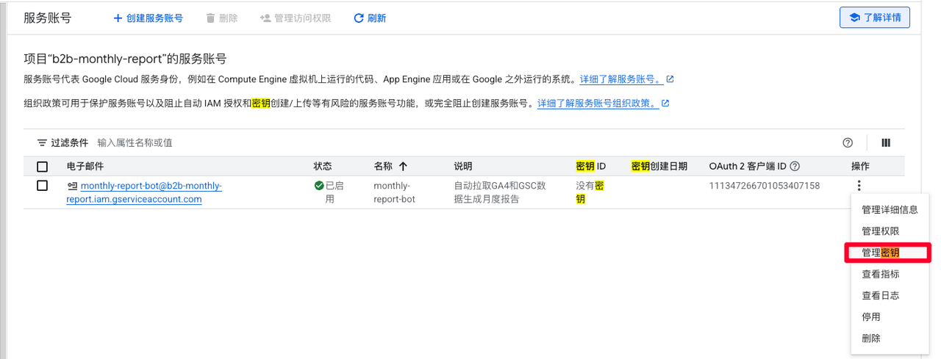This screenshot has width=941, height=359.
Task: Click the 密钥 ID column header
Action: pyautogui.click(x=591, y=167)
